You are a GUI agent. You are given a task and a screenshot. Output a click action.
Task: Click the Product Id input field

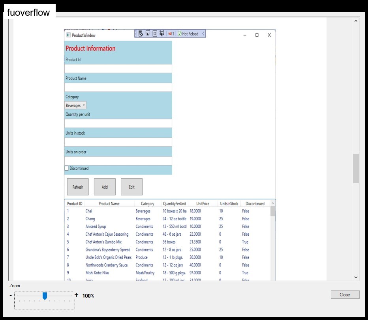click(x=118, y=69)
